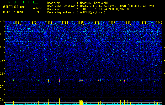165x105 pixels.
Task: Click the 1338 time marker
Action: click(128, 22)
